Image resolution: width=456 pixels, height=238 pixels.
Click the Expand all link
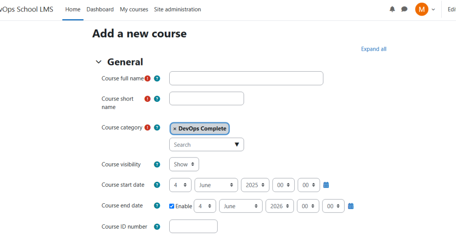point(374,49)
